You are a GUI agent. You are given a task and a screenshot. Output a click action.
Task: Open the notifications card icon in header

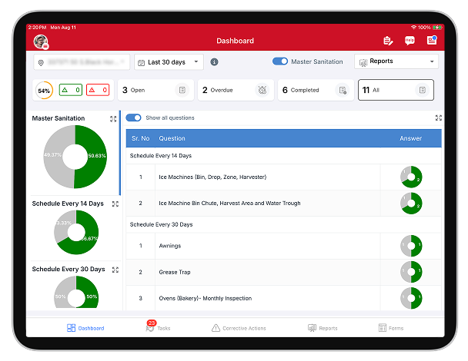tap(431, 41)
